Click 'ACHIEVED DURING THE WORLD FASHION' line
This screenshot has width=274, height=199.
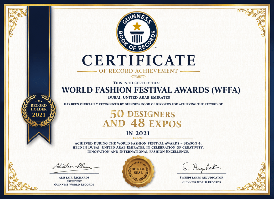point(138,143)
